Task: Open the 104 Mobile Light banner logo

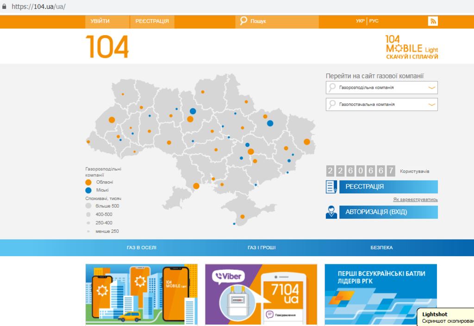Action: tap(412, 47)
